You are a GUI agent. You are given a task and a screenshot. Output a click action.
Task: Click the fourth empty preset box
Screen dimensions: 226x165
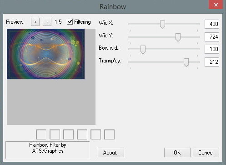pyautogui.click(x=82, y=134)
